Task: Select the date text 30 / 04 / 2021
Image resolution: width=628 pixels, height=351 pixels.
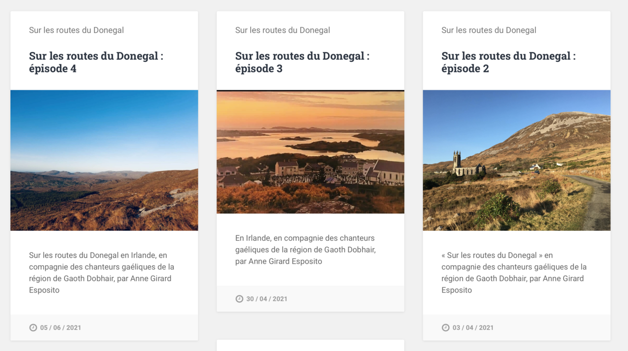Action: [x=267, y=299]
